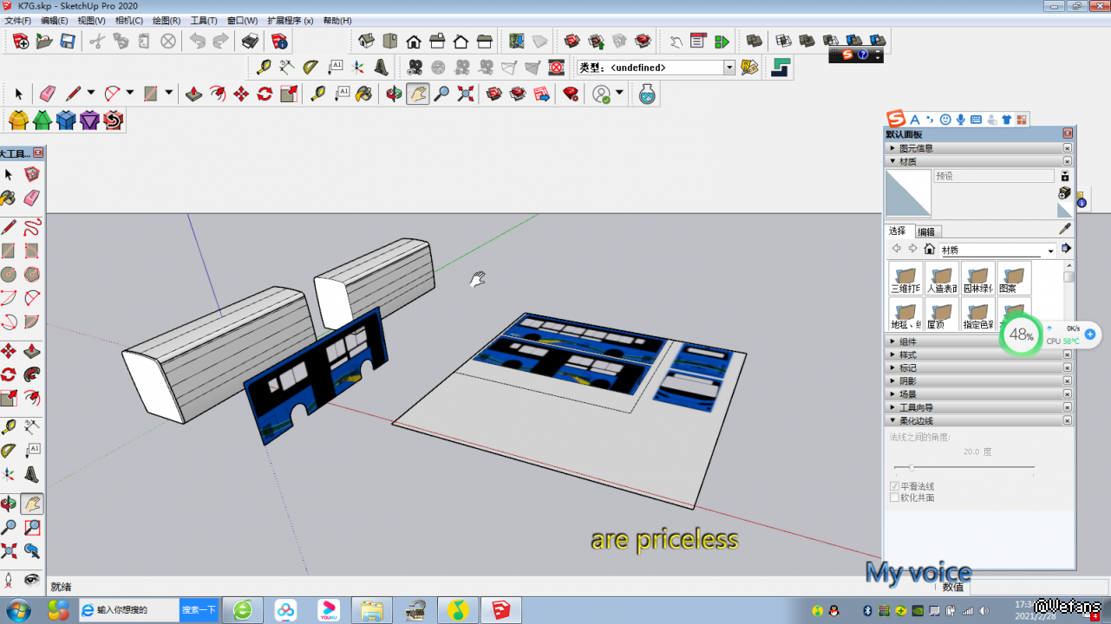Viewport: 1111px width, 624px height.
Task: Select the Eraser tool in top toolbar
Action: click(x=48, y=94)
